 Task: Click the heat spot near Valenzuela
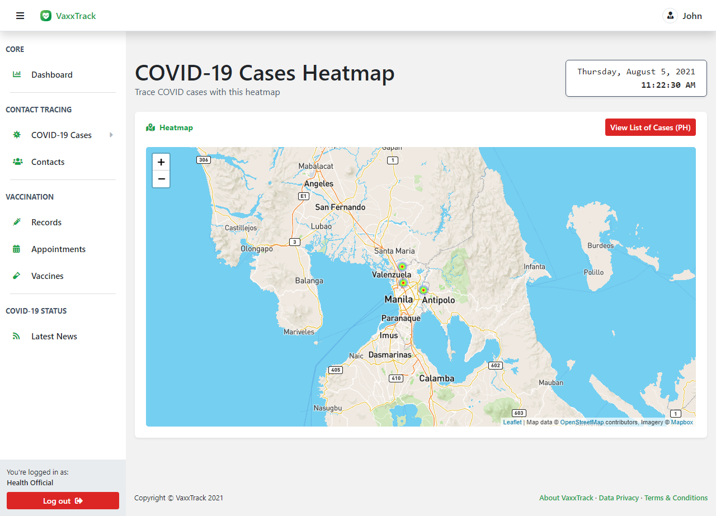click(x=402, y=267)
